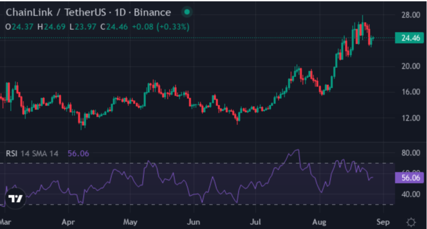Click the Sep label on time axis

pyautogui.click(x=384, y=221)
